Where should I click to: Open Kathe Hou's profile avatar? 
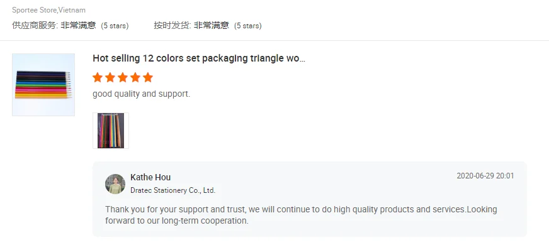(115, 184)
